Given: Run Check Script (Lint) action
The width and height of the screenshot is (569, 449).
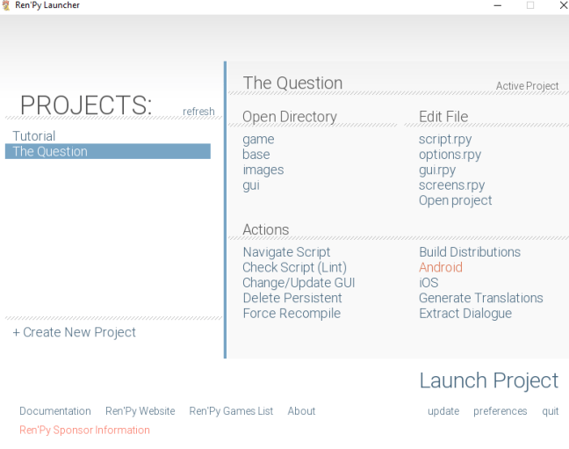Looking at the screenshot, I should tap(294, 267).
